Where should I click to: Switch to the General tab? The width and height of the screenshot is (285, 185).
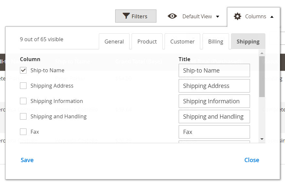(114, 42)
